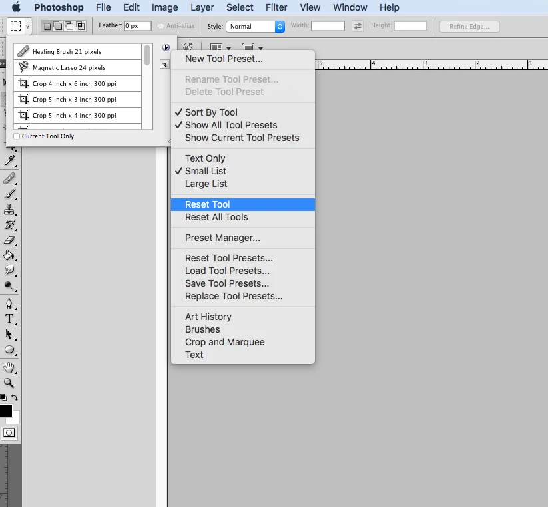The width and height of the screenshot is (548, 507).
Task: Click the black foreground color swatch
Action: 5,410
